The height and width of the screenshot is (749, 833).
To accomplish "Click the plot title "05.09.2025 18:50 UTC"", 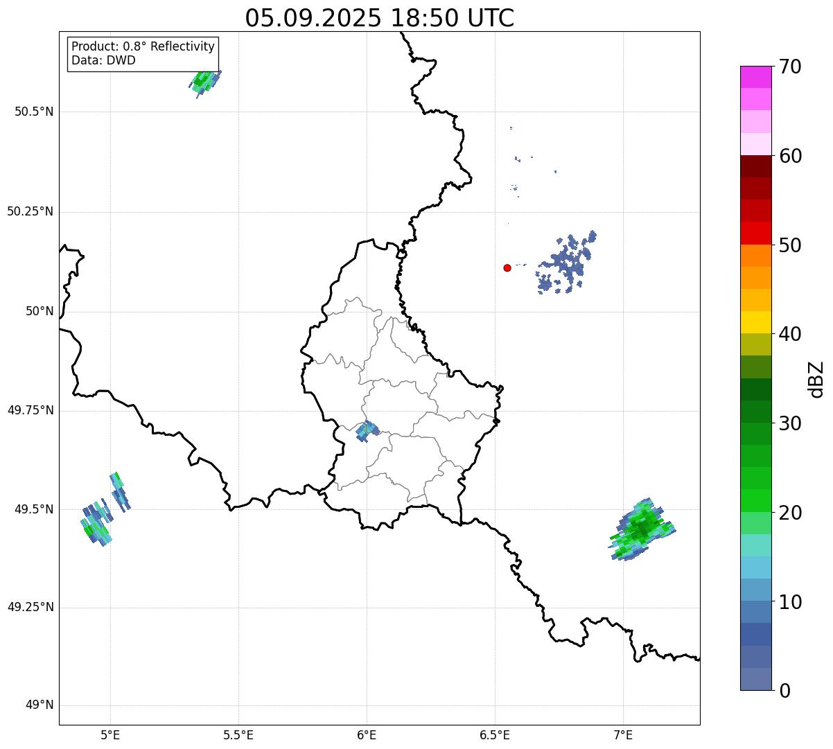I will coord(380,18).
